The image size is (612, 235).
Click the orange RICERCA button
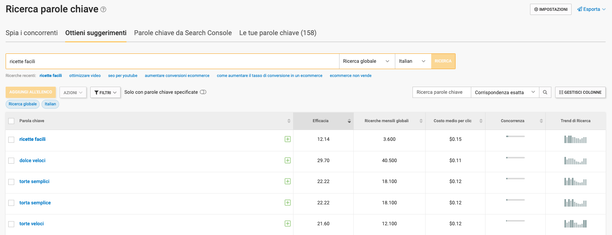[x=443, y=61]
